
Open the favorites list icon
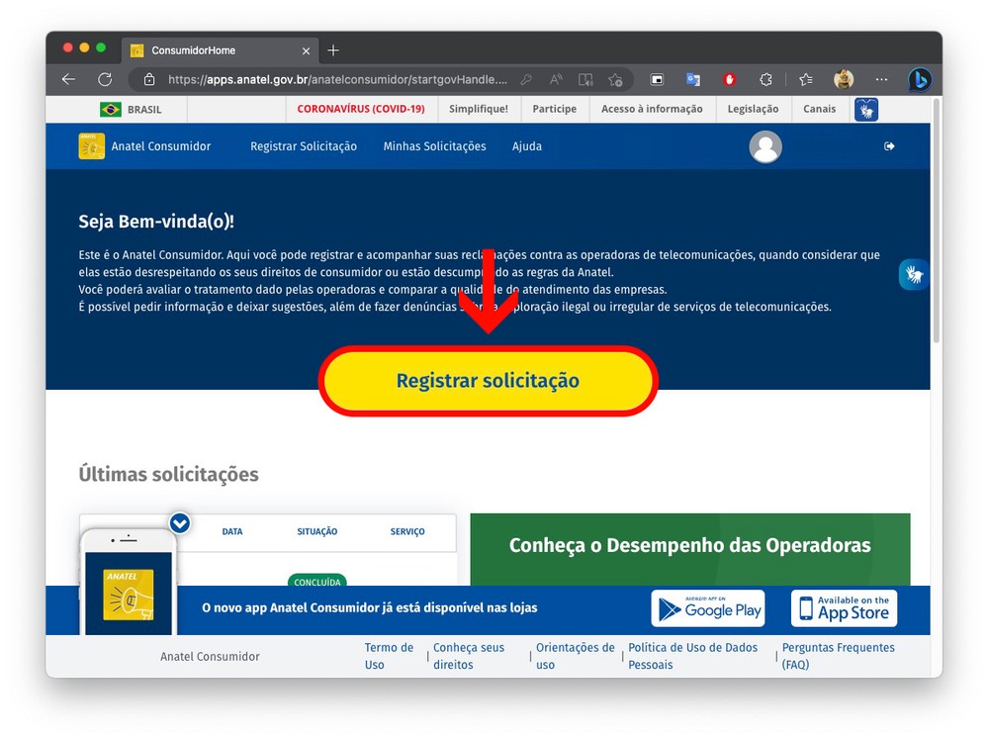806,79
